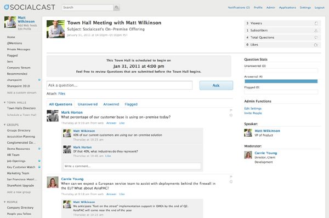Open the Profile link in top bar
This screenshot has height=218, width=329.
coord(258,8)
